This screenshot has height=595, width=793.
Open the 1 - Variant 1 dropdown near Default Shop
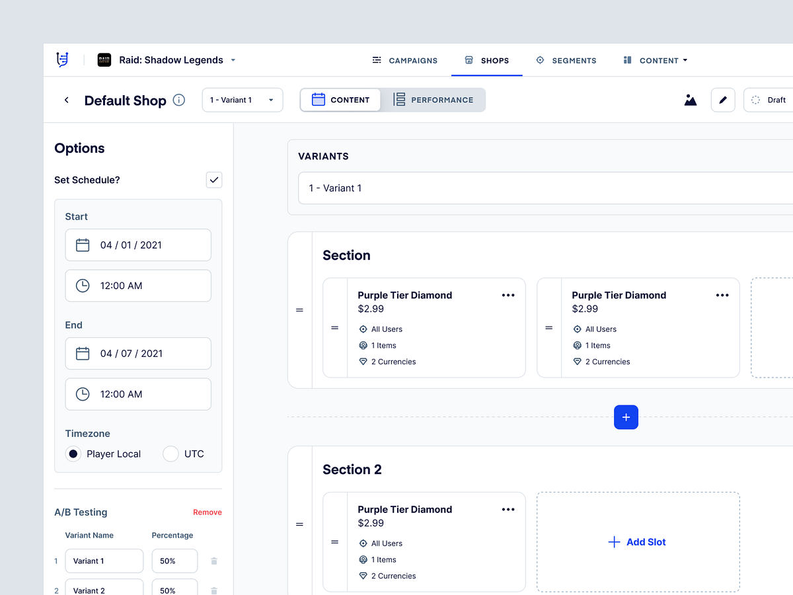pos(243,99)
